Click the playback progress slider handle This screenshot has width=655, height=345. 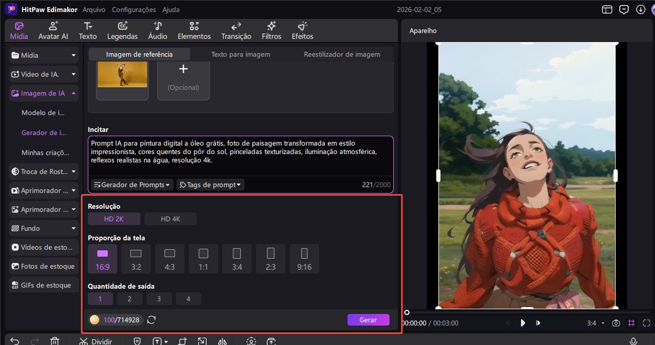406,312
